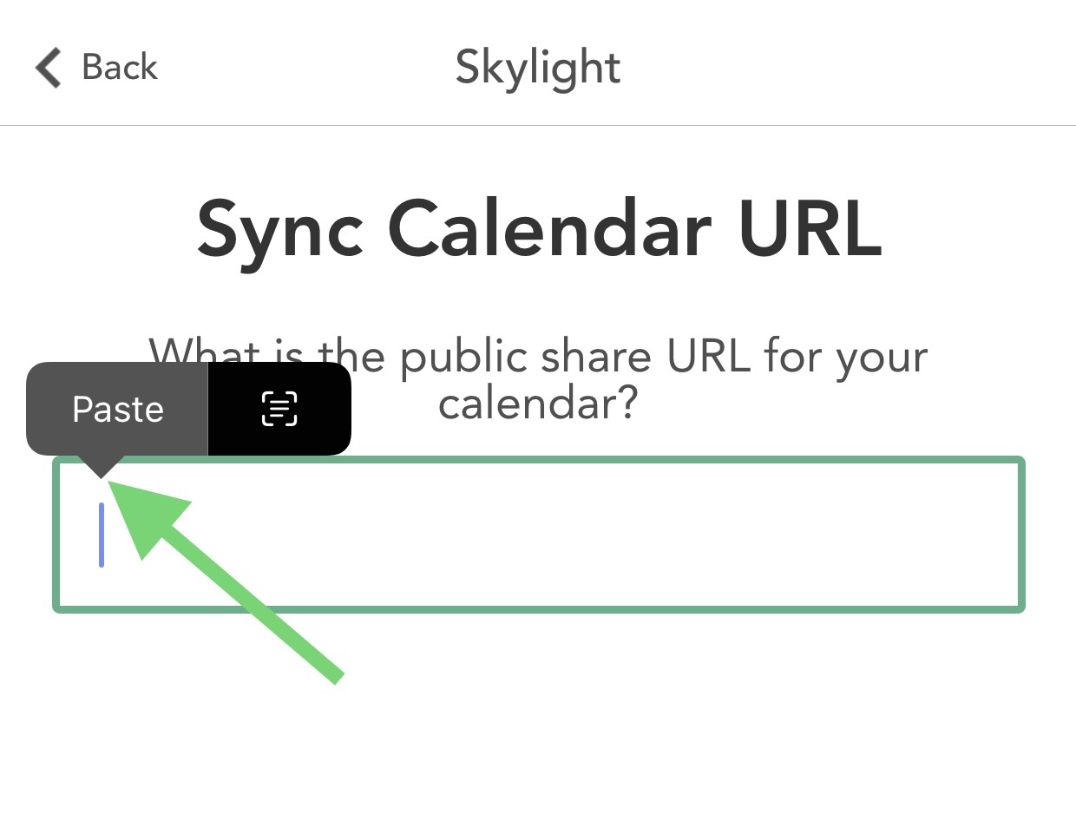This screenshot has height=821, width=1076.
Task: Tap Back to return to the previous screen
Action: tap(95, 67)
